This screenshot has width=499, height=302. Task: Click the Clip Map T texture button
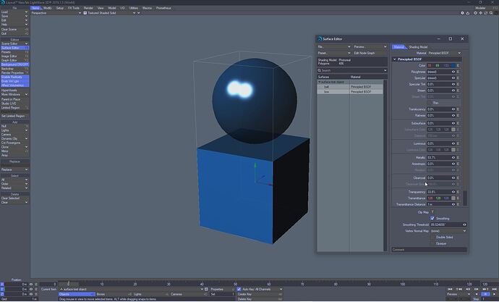pyautogui.click(x=432, y=212)
